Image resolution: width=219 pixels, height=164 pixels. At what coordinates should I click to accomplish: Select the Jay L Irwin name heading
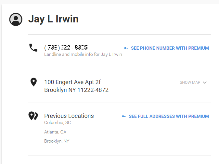54,19
